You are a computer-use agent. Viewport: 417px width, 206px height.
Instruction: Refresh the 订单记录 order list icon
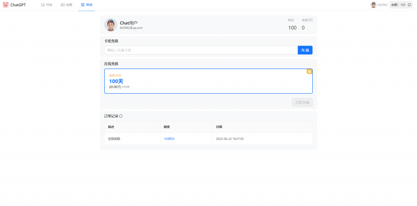pos(121,116)
